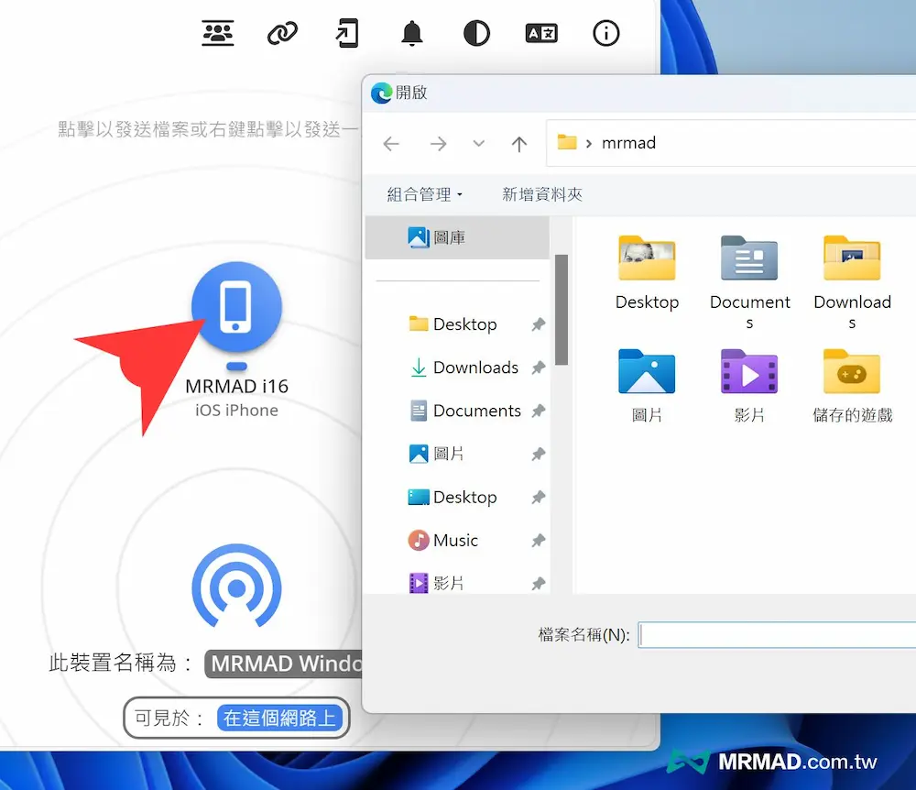This screenshot has height=790, width=916.
Task: Toggle the dark/light theme icon
Action: pos(476,34)
